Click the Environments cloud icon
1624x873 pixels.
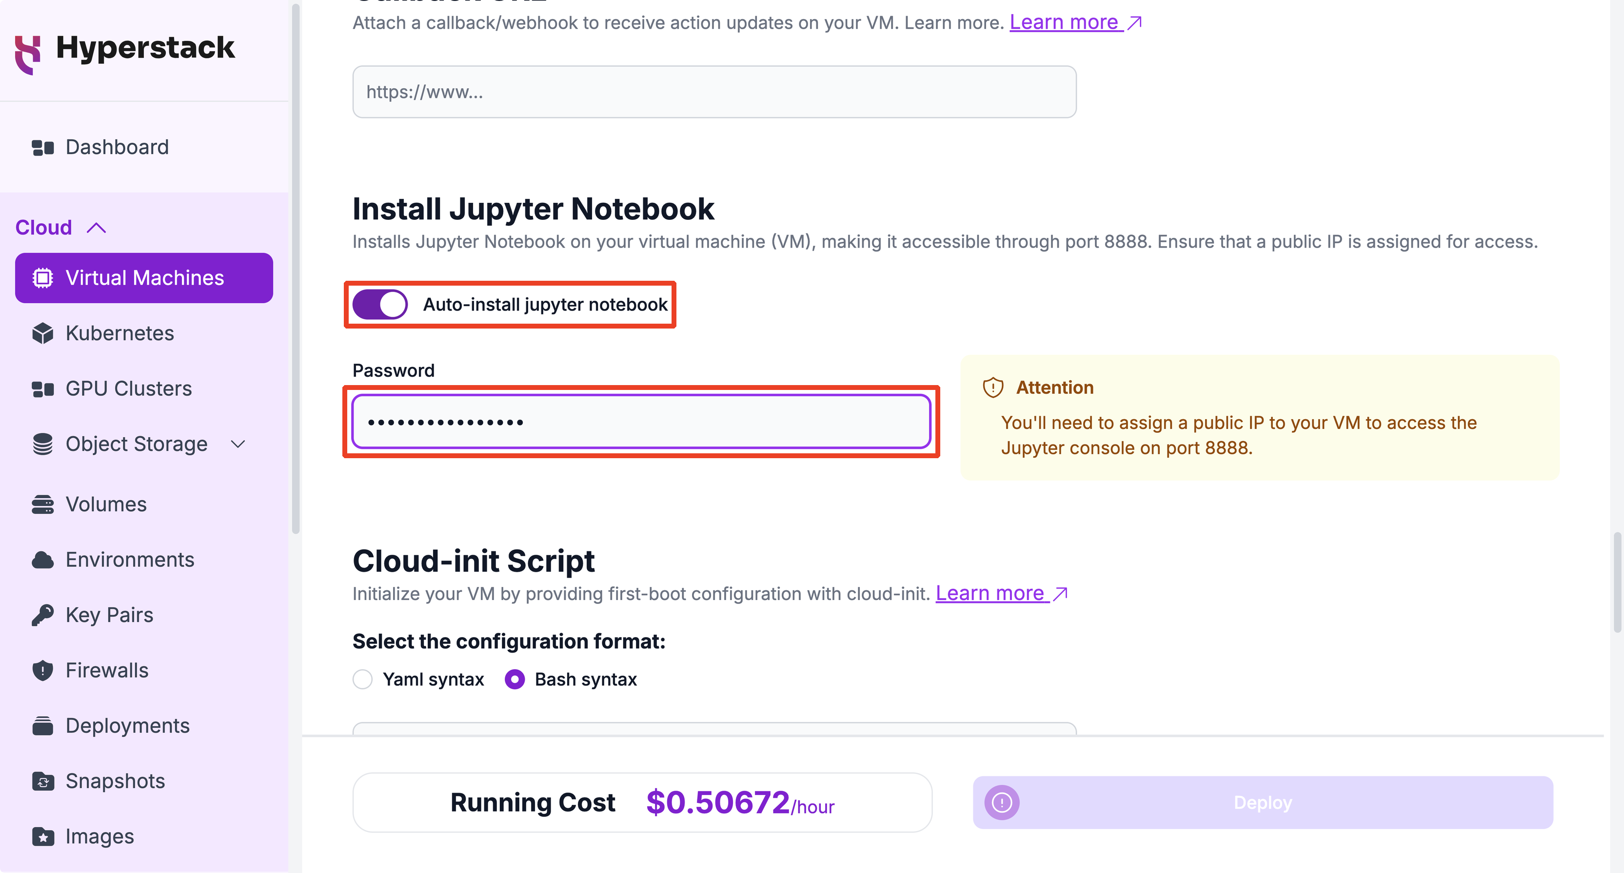(x=42, y=560)
